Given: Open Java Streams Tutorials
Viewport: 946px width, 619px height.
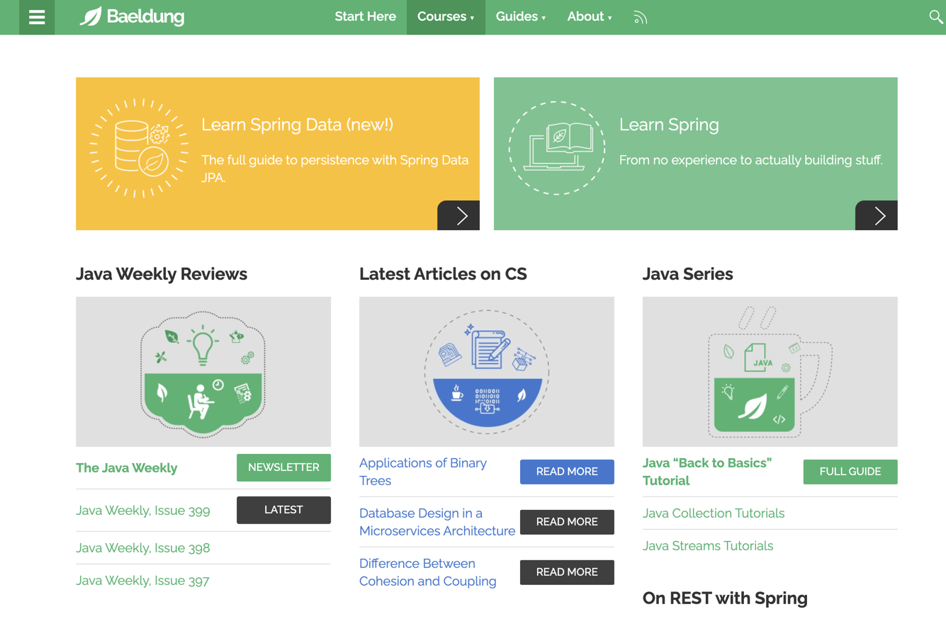Looking at the screenshot, I should click(706, 545).
